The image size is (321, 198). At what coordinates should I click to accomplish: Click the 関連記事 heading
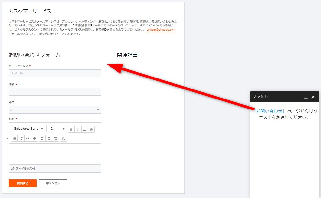tap(127, 55)
